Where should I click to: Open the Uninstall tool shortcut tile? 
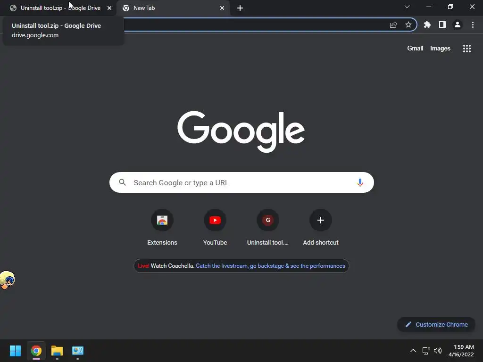[x=268, y=227]
